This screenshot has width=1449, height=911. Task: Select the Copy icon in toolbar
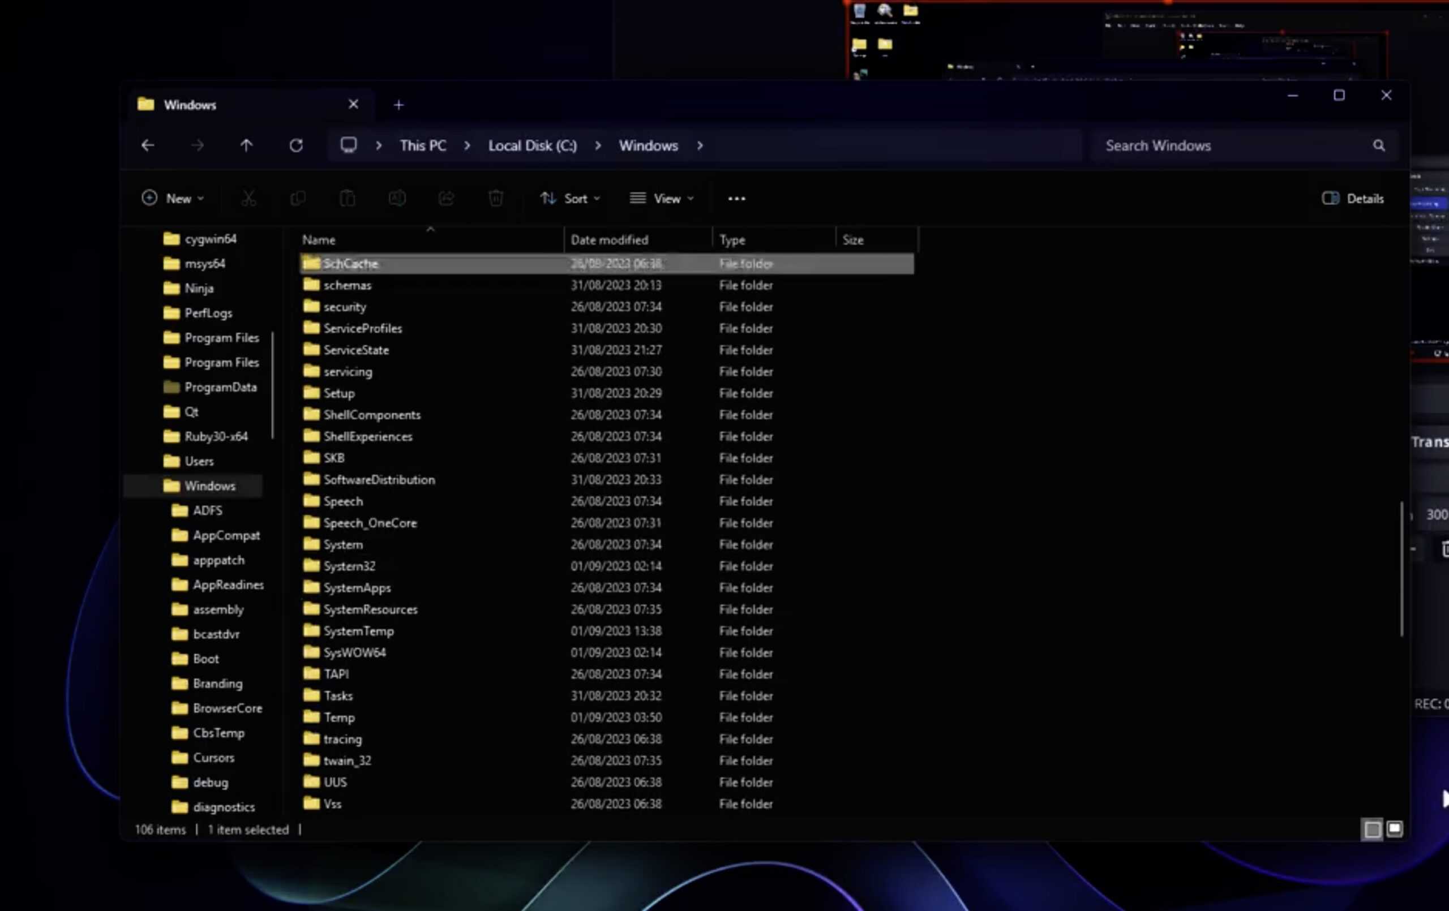[298, 199]
